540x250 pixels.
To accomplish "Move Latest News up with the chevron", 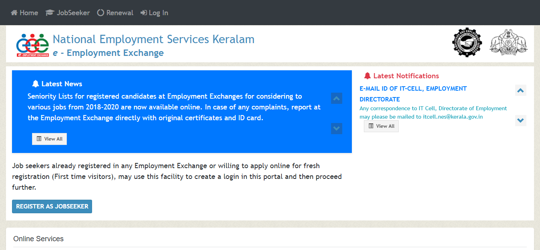I will tap(337, 98).
